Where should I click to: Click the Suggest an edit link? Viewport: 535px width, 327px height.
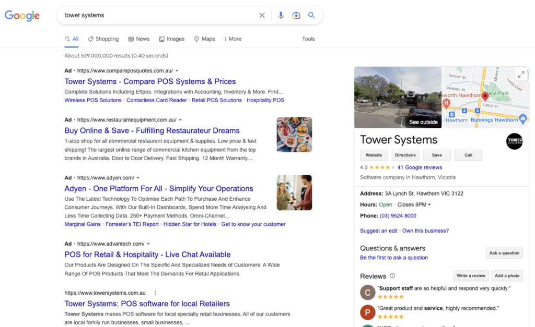click(x=379, y=231)
